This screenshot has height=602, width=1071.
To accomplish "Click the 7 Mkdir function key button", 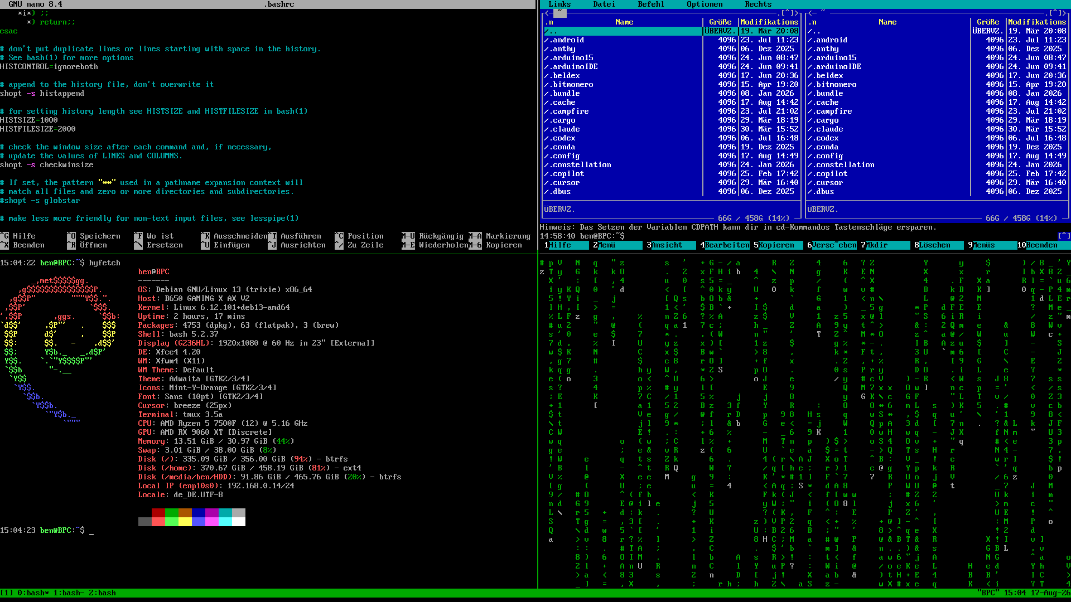I will (883, 245).
